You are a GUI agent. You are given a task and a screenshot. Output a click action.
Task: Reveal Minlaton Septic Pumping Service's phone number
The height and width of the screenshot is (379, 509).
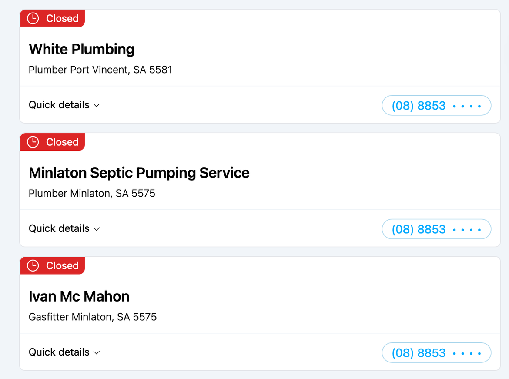click(436, 229)
